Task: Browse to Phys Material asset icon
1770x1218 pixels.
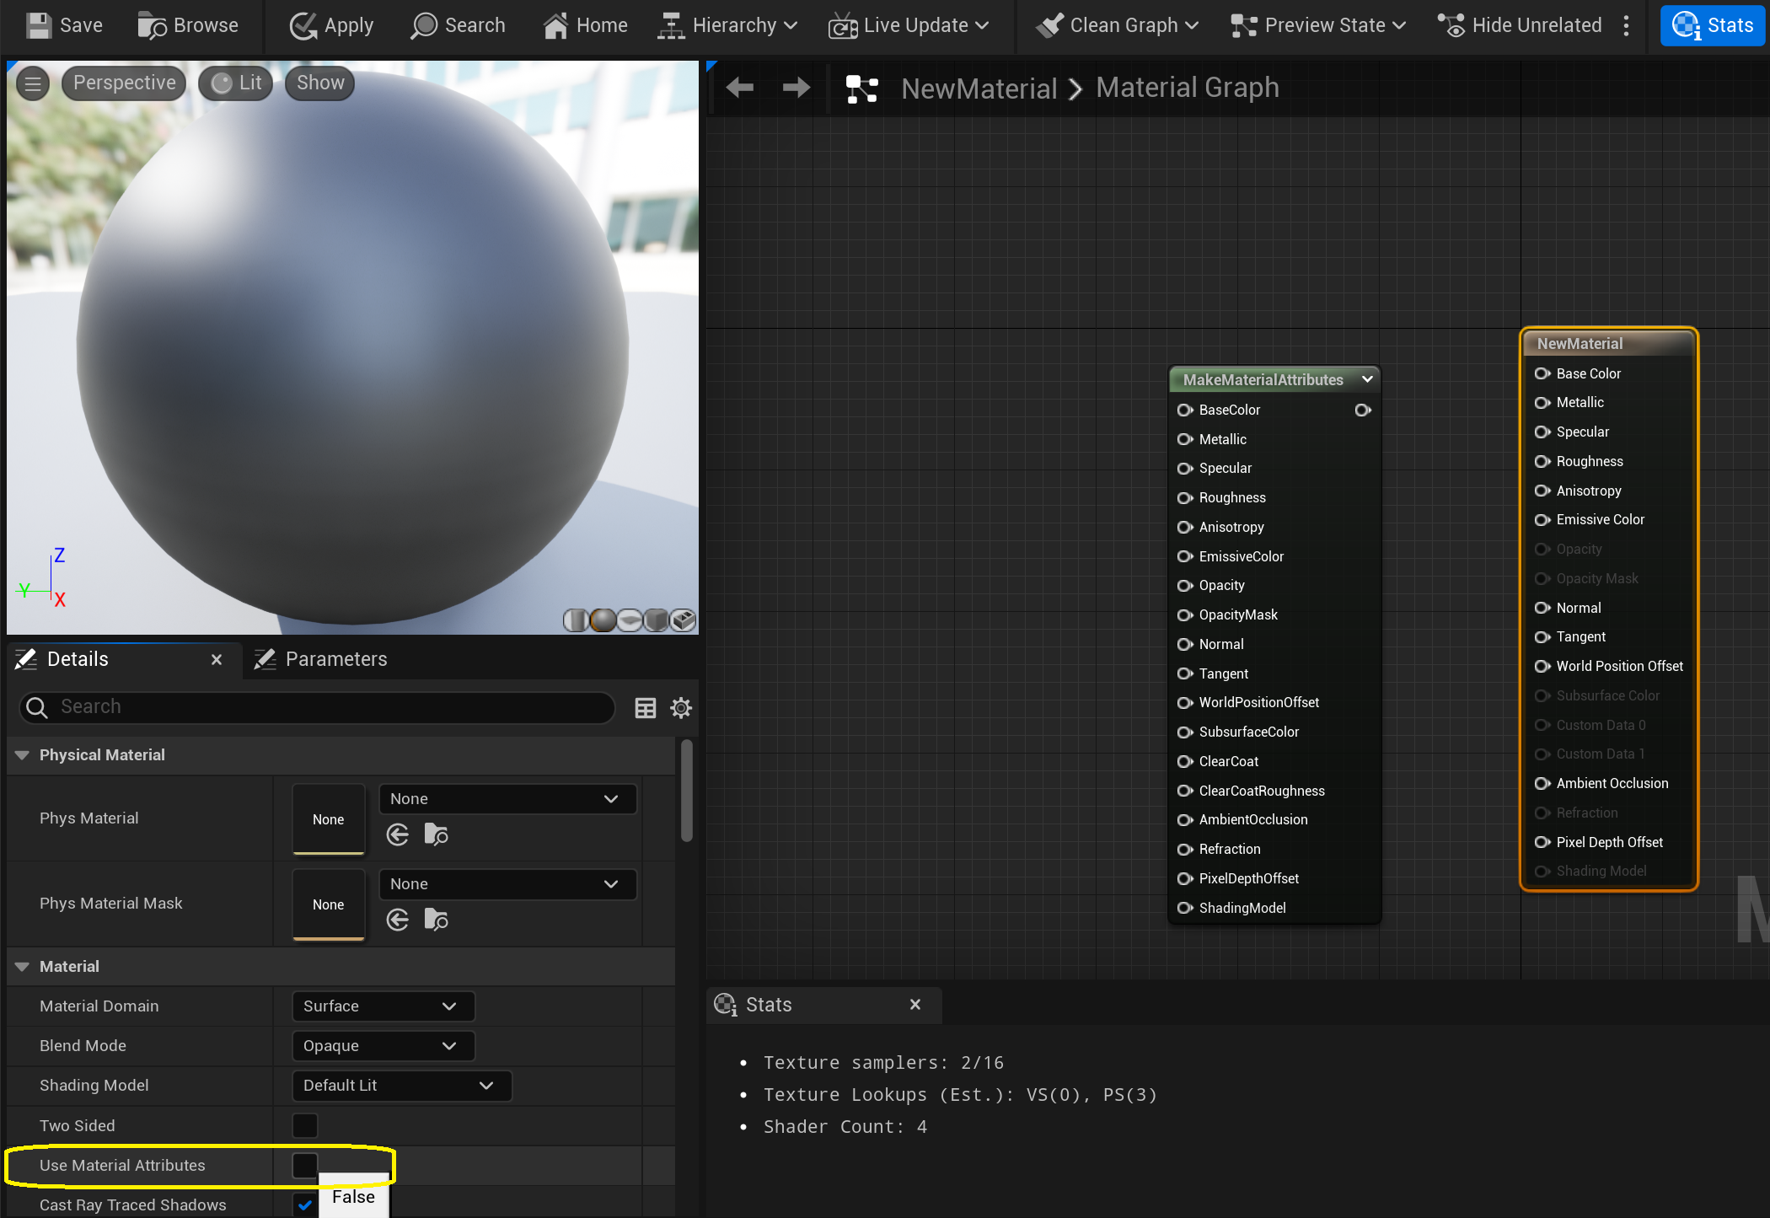Action: click(x=436, y=834)
